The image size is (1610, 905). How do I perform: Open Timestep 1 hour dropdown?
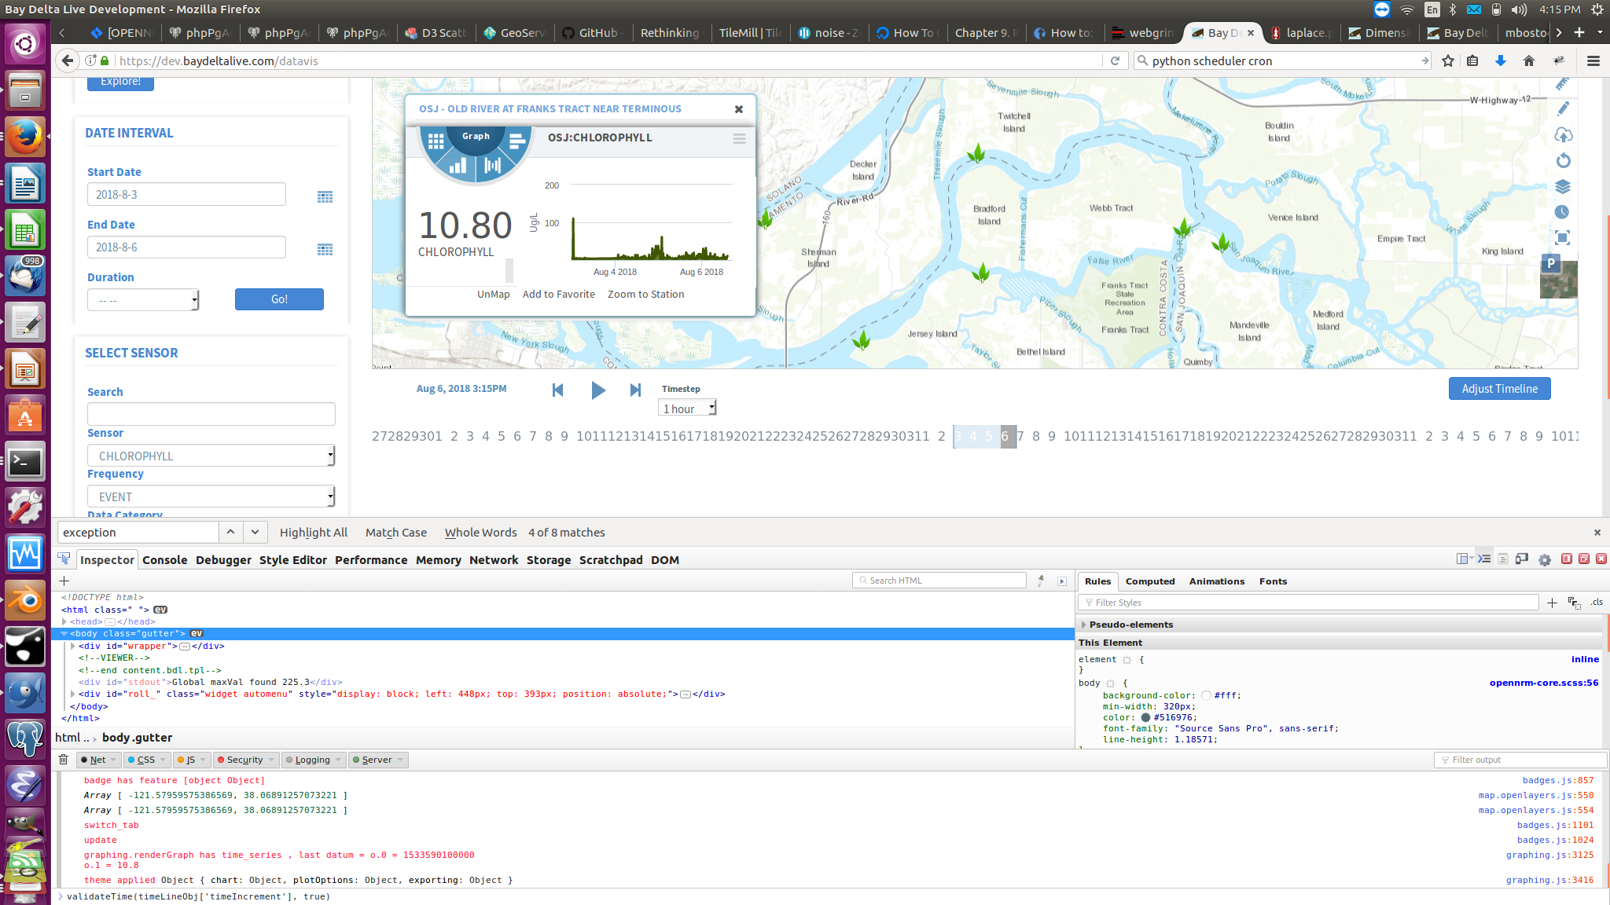[x=687, y=409]
